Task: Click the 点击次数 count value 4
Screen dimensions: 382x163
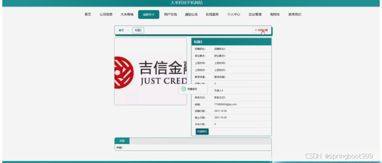Action: coord(215,124)
